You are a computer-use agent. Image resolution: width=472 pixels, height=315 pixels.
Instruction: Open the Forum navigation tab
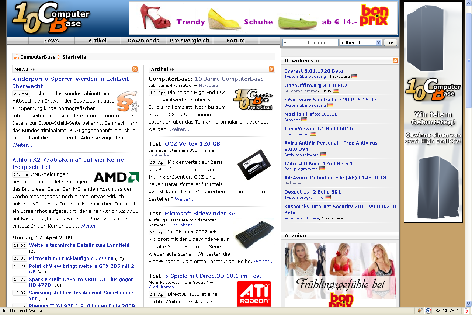click(236, 41)
